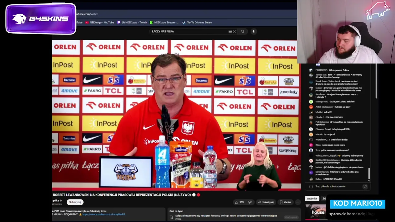This screenshot has width=395, height=222.
Task: Open the on-screen keyboard icon in search box
Action: pos(230,31)
